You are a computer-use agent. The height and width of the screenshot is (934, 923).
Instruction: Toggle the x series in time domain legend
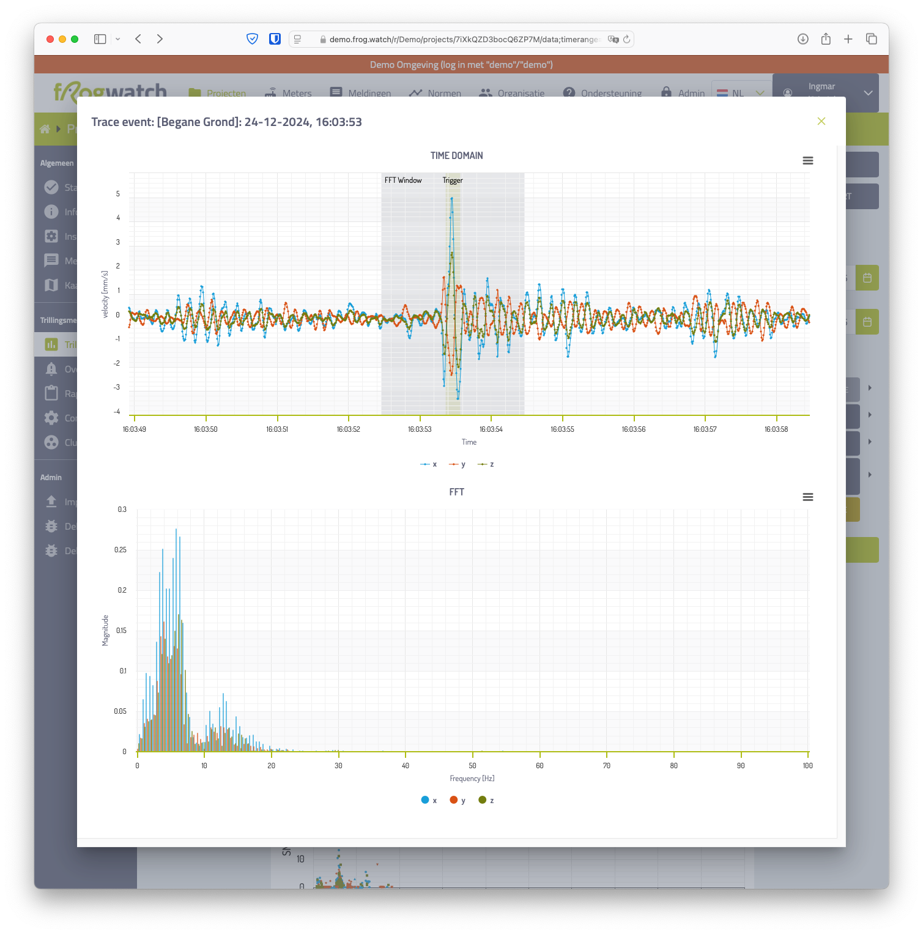429,464
